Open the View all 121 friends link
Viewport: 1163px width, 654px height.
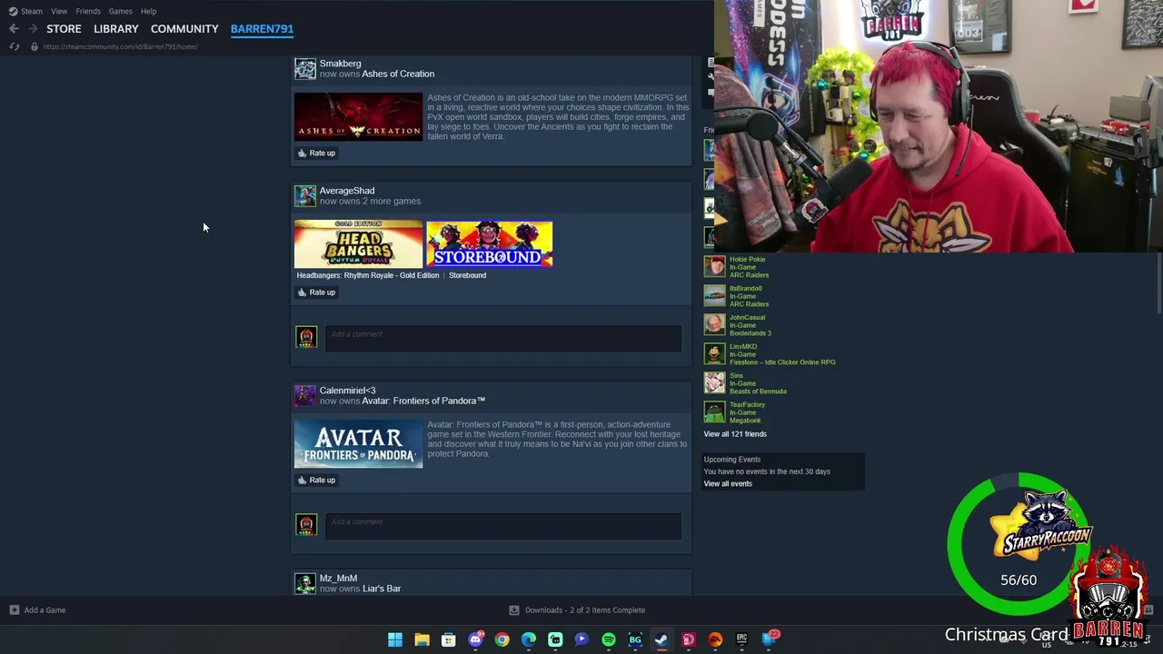point(735,434)
